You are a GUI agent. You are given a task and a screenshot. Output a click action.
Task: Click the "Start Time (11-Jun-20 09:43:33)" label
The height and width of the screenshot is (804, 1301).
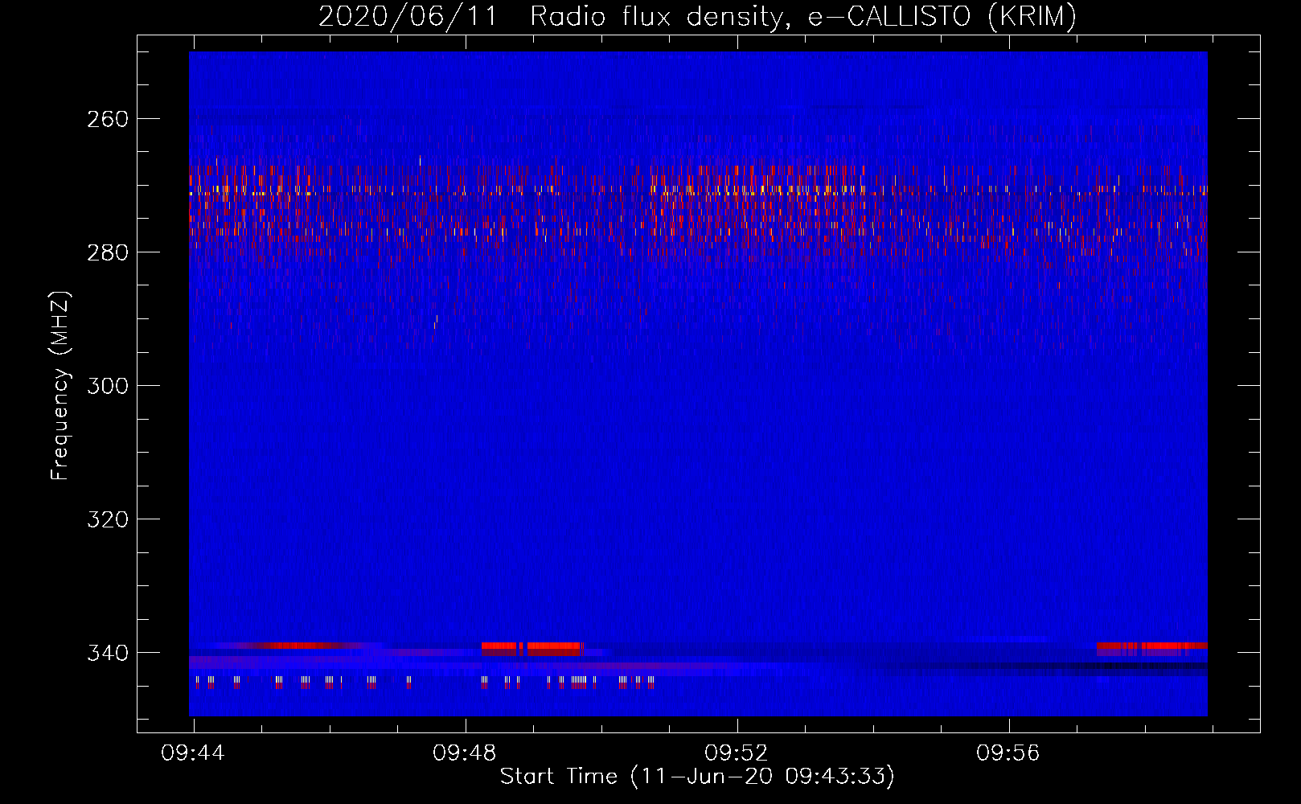tap(697, 777)
